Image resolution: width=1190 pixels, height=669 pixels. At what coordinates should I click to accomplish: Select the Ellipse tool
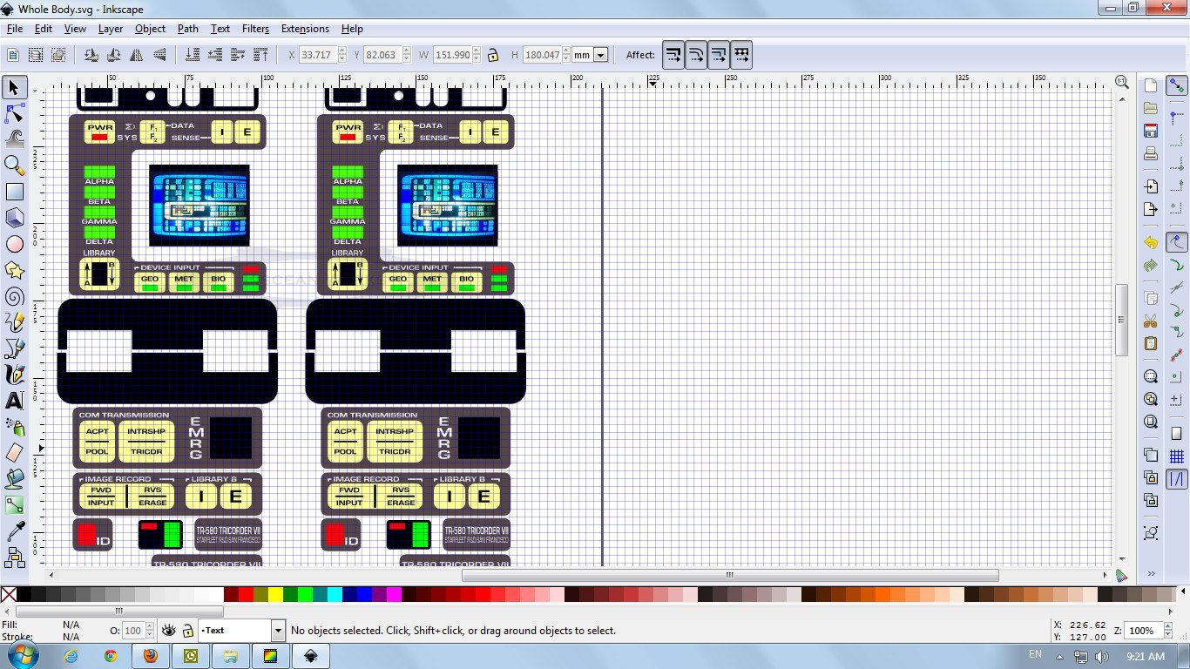15,244
